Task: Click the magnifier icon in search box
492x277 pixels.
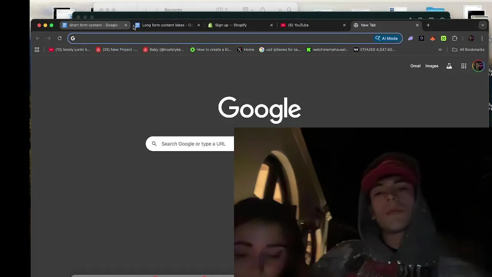Action: coord(154,144)
